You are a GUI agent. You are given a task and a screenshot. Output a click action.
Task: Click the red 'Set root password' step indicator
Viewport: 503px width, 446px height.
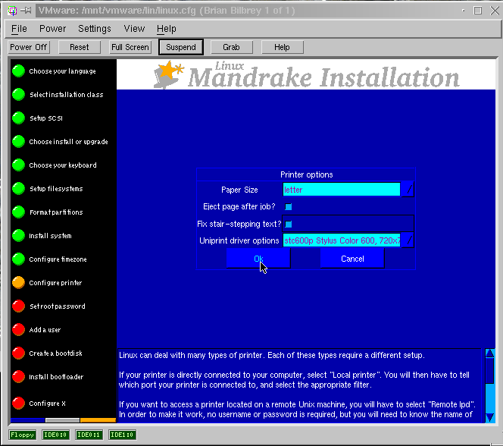18,306
